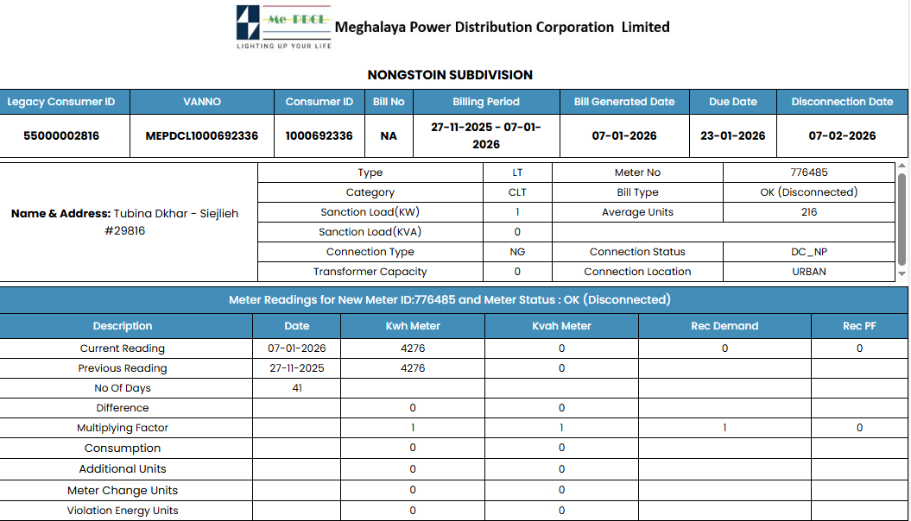Click the inner table scrollbar thumb
Screen dimensions: 911x521
pyautogui.click(x=902, y=219)
